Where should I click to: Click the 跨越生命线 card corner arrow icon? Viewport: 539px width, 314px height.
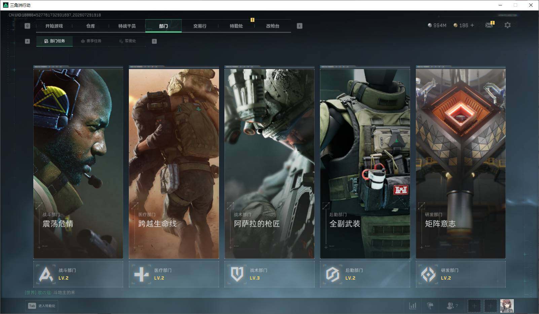135,206
